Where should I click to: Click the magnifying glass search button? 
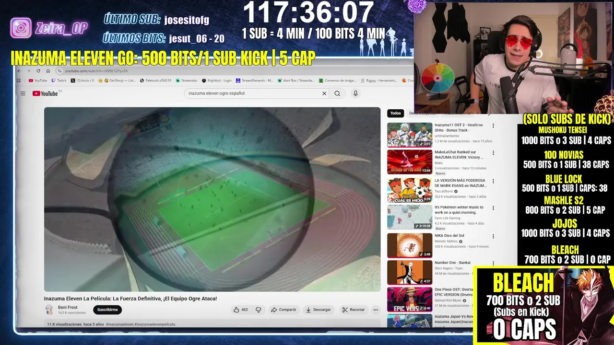click(337, 93)
